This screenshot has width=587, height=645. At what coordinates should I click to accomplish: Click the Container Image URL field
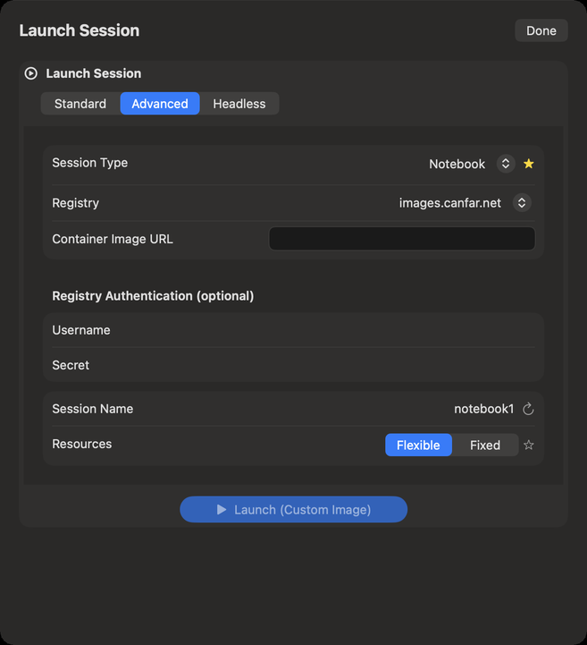click(402, 239)
